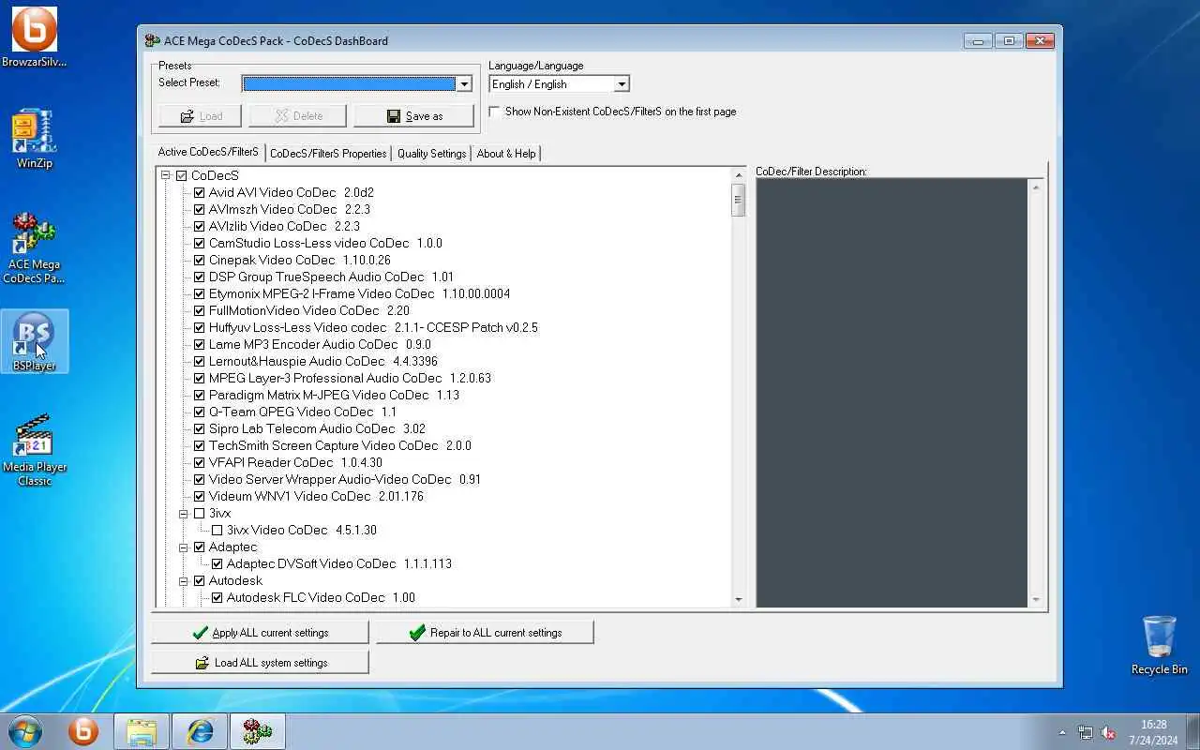Click the Delete preset button
This screenshot has height=750, width=1200.
297,115
